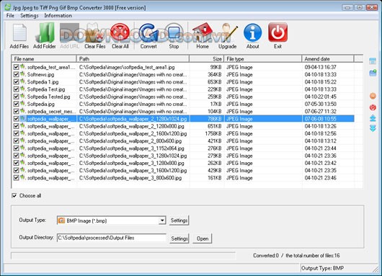Click the BMP format icon in Output Type box

(x=61, y=221)
